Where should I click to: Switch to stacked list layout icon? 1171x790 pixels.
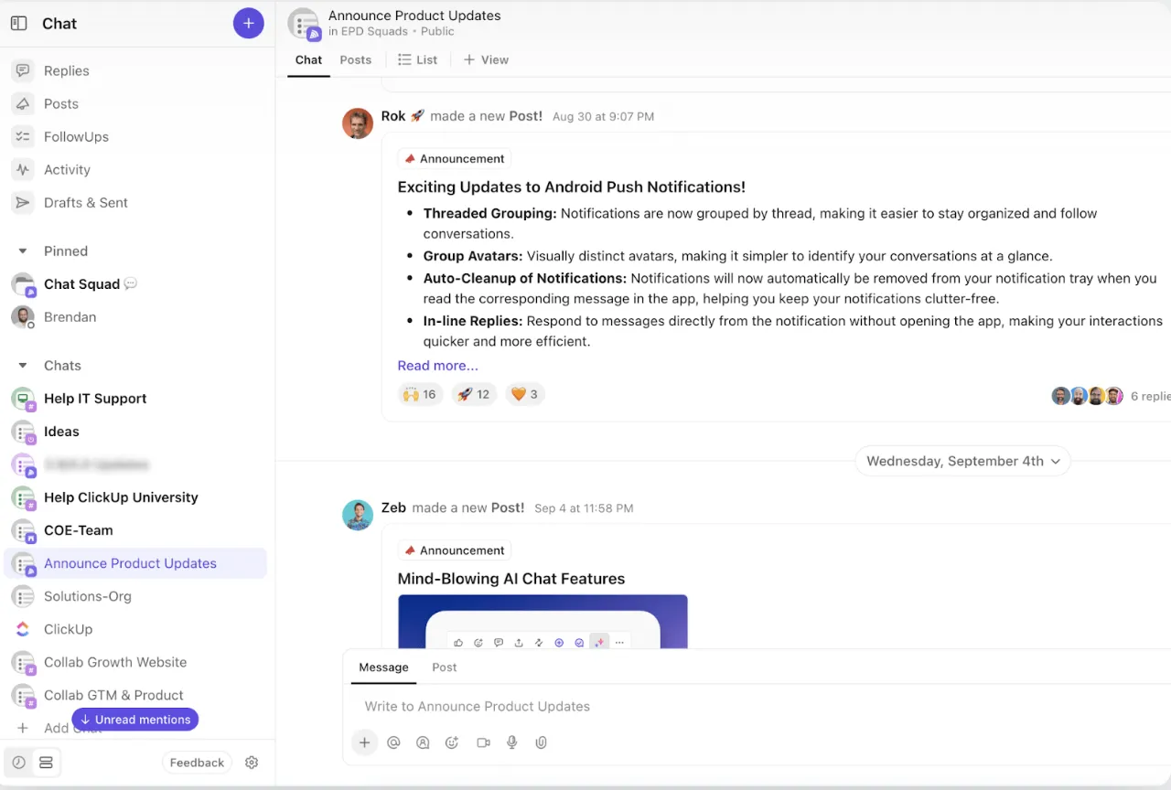tap(46, 763)
